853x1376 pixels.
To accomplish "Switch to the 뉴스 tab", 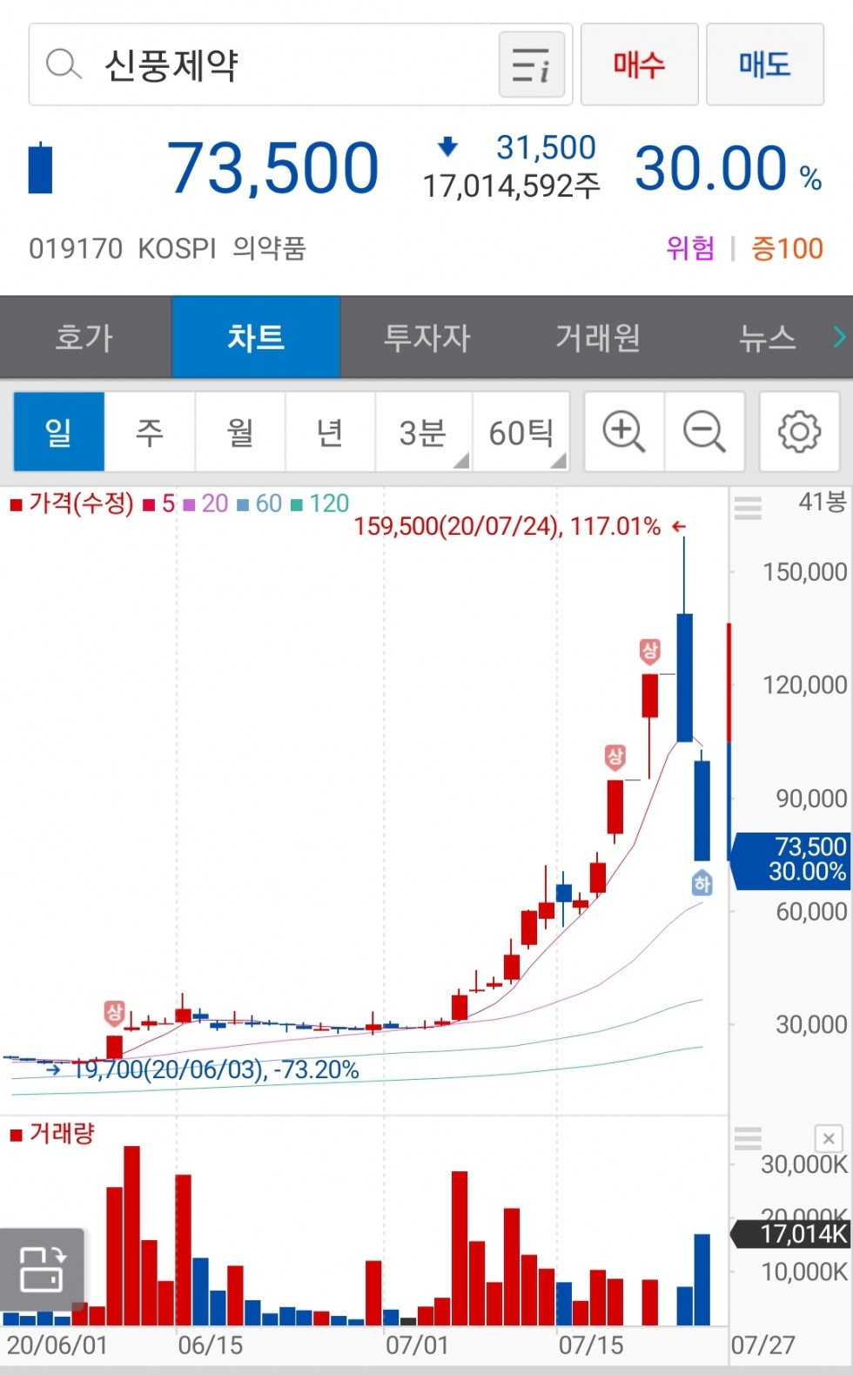I will point(767,337).
